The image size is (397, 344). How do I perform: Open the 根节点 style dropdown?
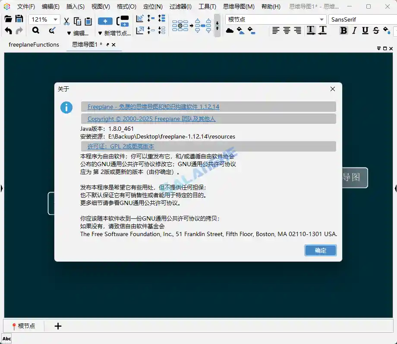click(321, 19)
